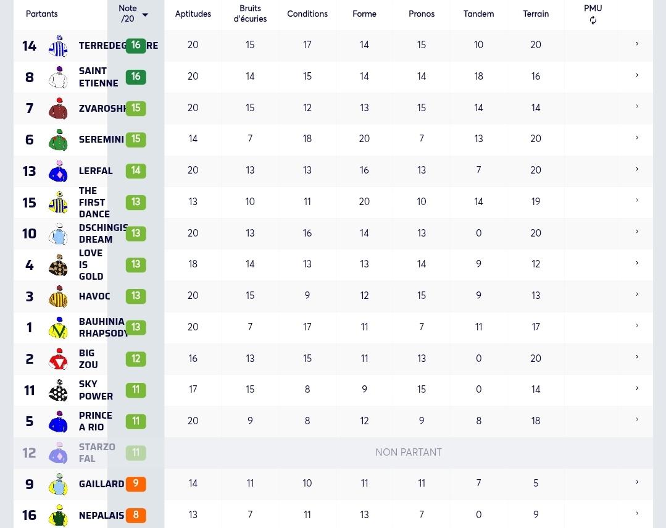
Task: Click Prince A Rio score badge 11
Action: (136, 421)
